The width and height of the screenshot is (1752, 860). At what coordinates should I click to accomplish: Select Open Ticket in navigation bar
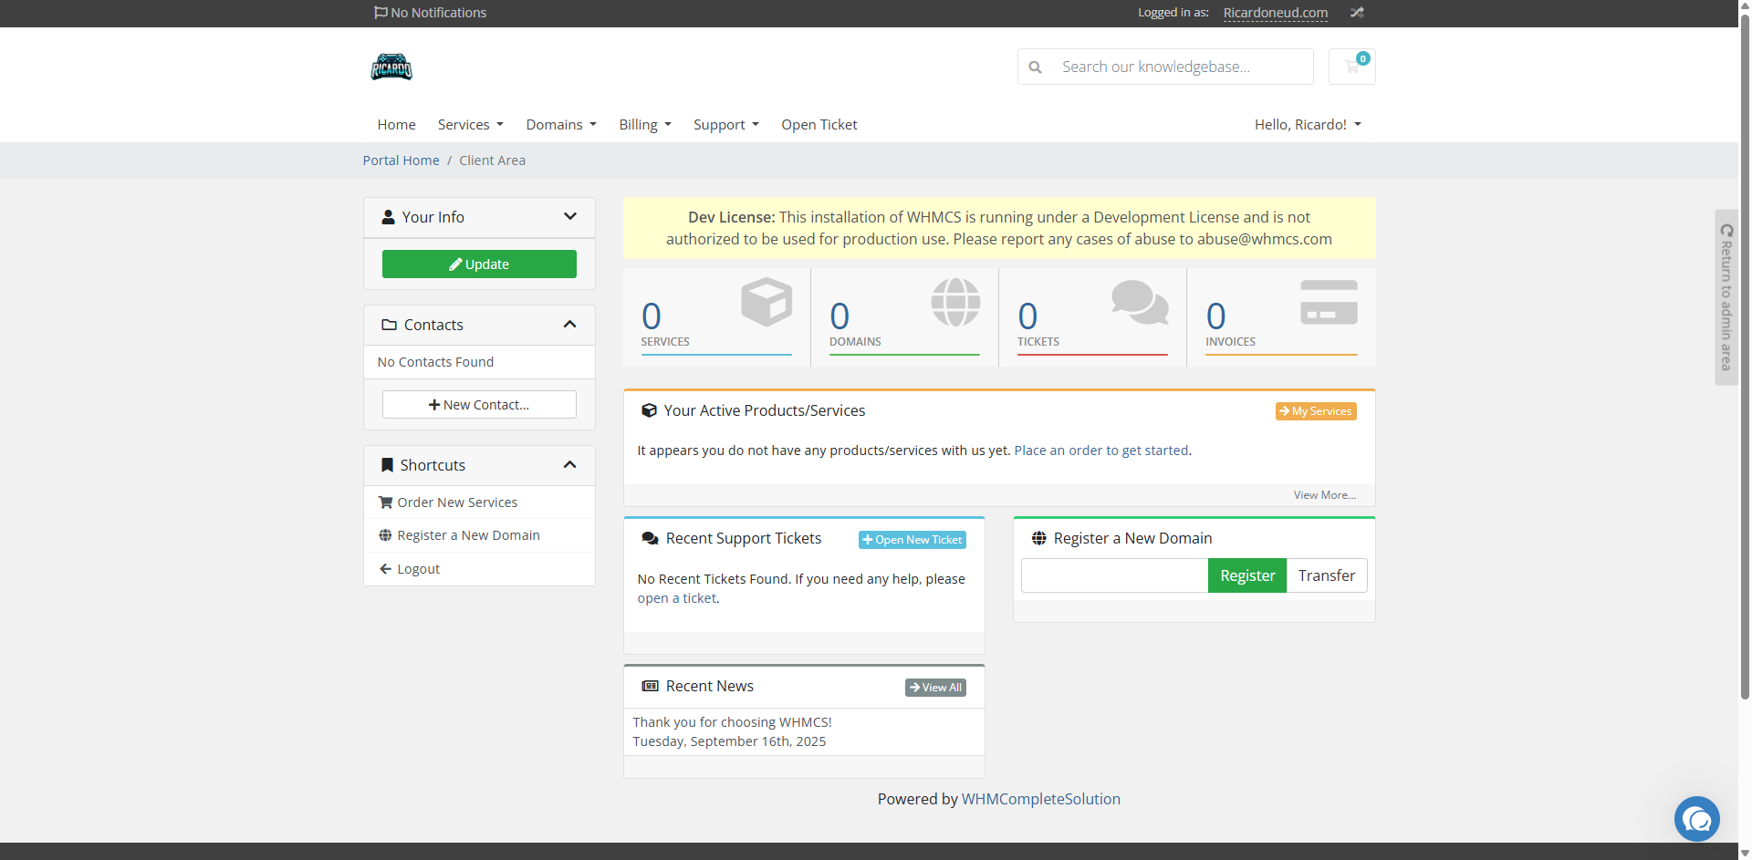coord(819,125)
